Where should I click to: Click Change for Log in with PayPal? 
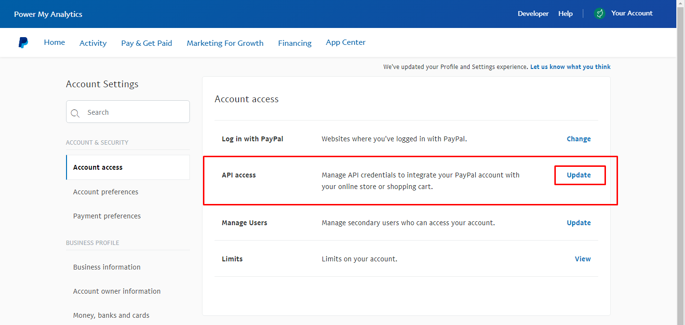578,139
